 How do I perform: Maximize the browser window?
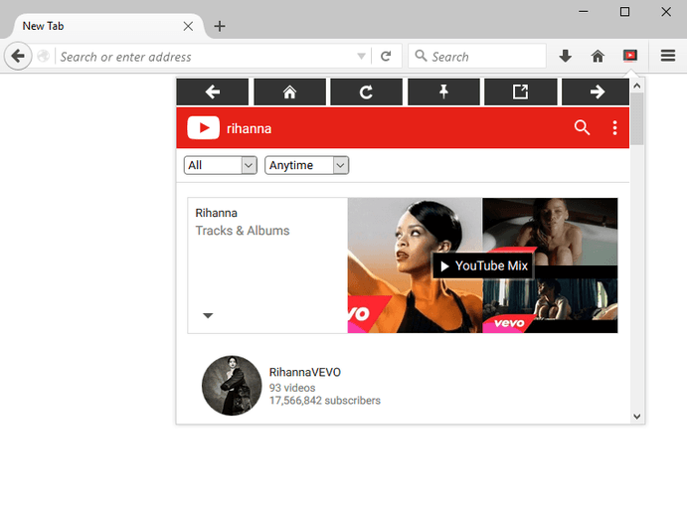pyautogui.click(x=624, y=12)
